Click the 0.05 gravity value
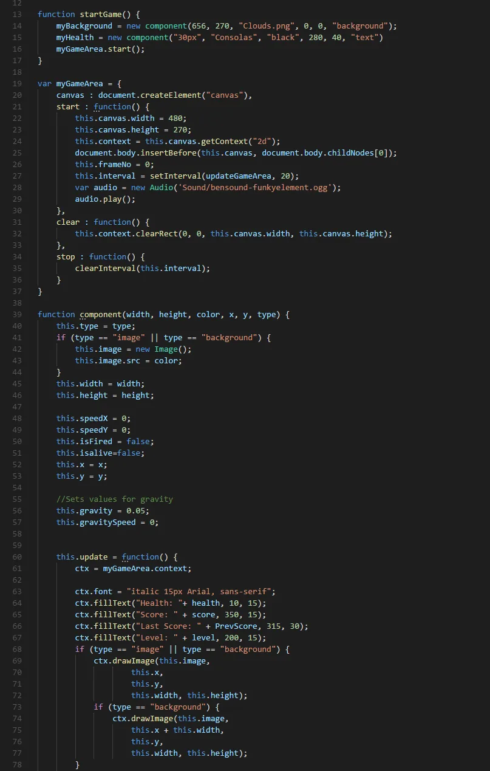 click(x=136, y=510)
